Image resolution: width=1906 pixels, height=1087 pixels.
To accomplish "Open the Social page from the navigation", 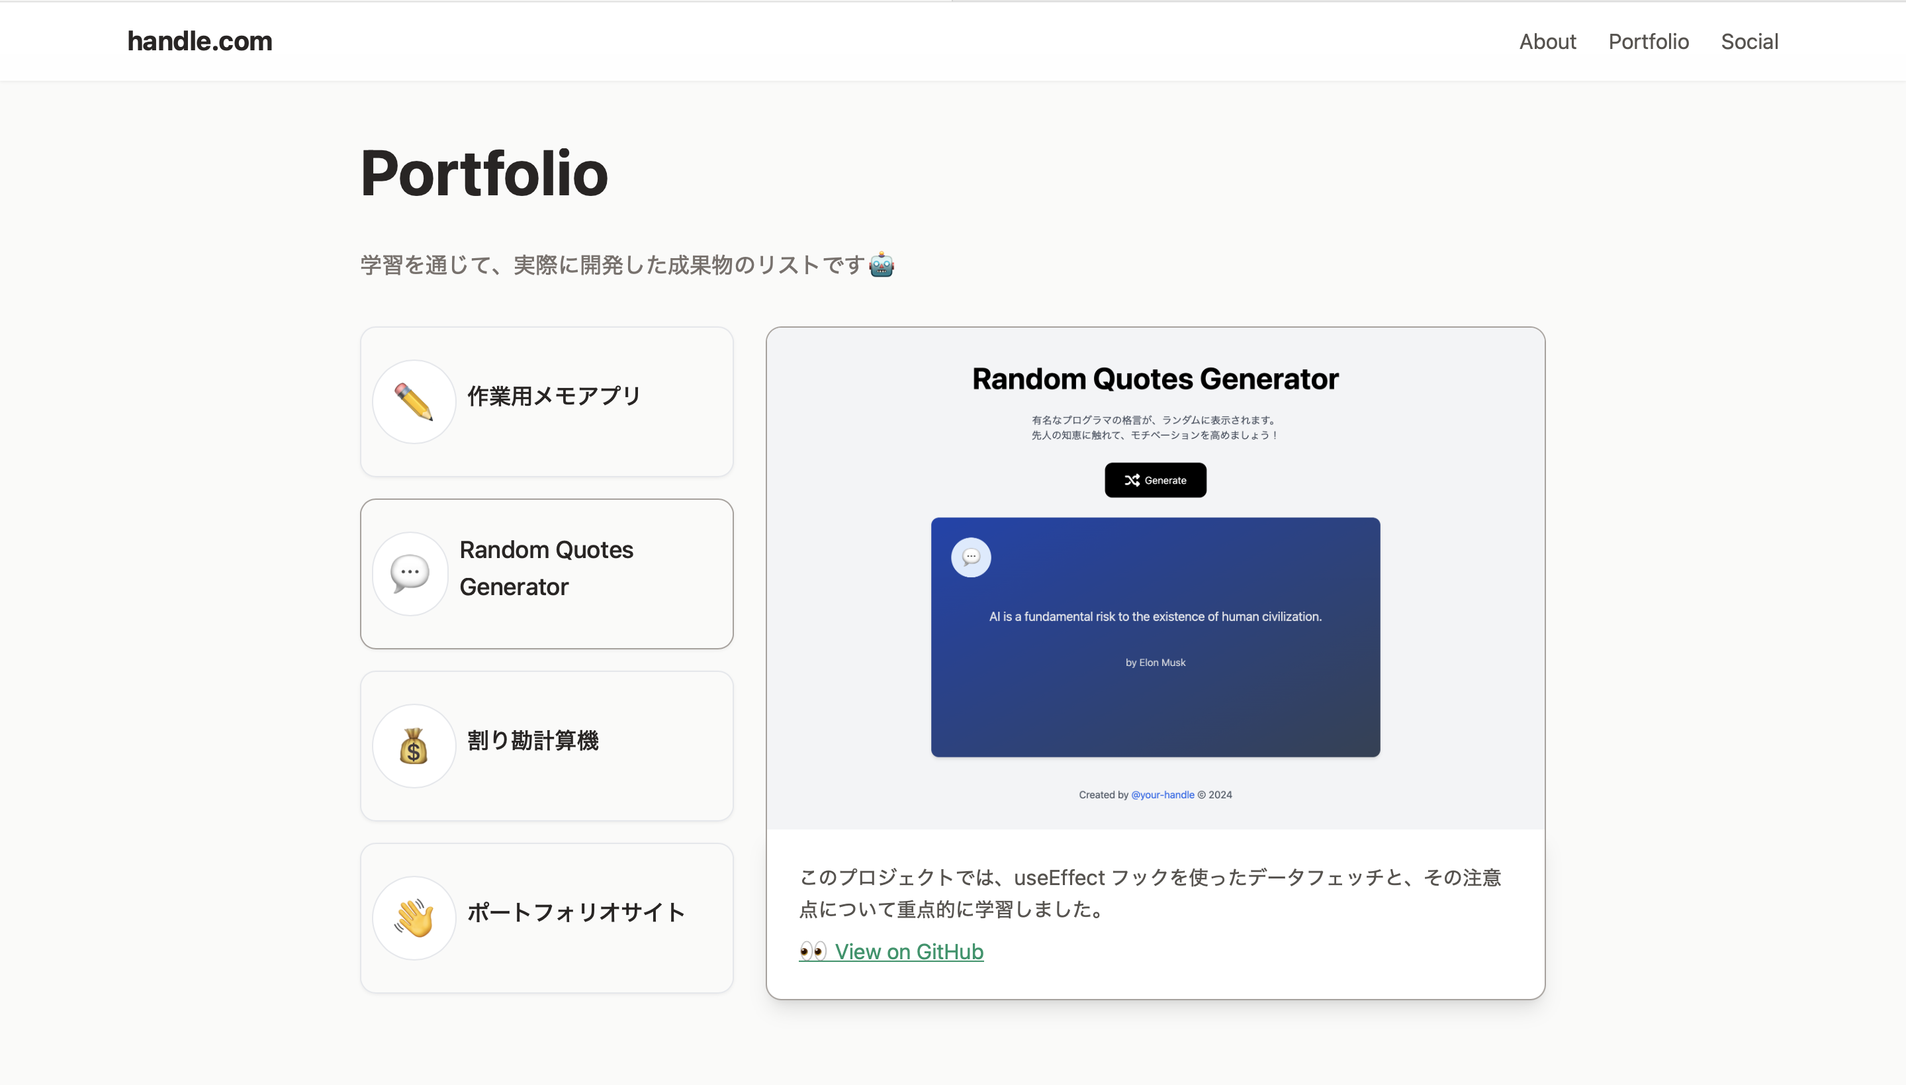I will [x=1749, y=41].
